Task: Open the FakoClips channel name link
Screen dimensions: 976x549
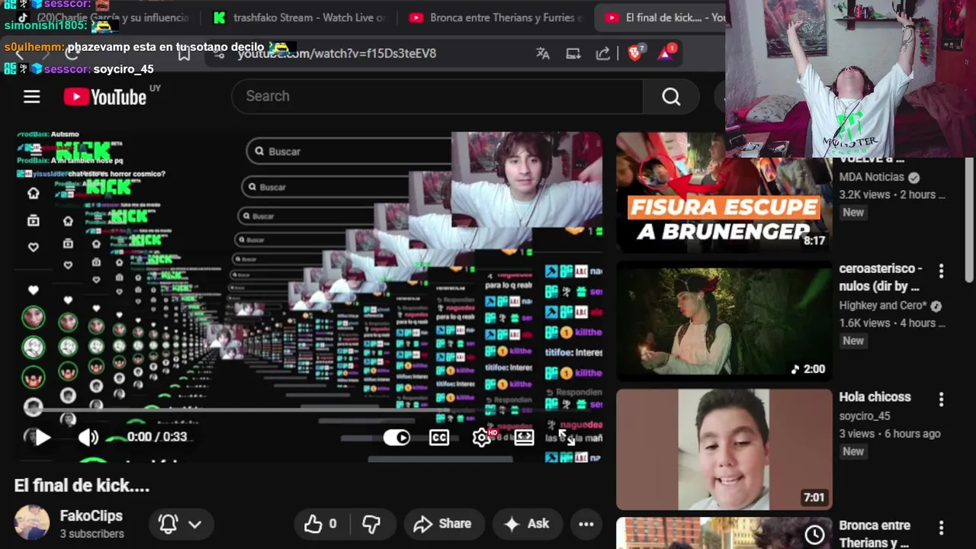Action: 91,516
